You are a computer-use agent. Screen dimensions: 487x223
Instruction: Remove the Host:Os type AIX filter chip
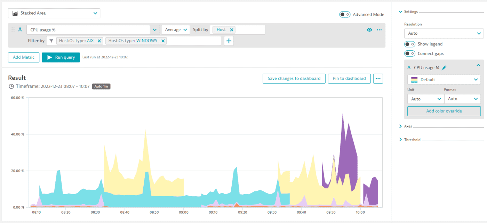pos(99,41)
